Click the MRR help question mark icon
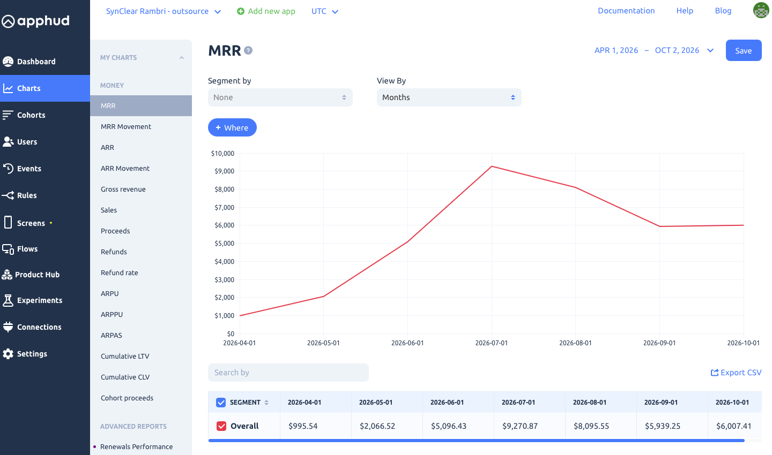 coord(248,50)
